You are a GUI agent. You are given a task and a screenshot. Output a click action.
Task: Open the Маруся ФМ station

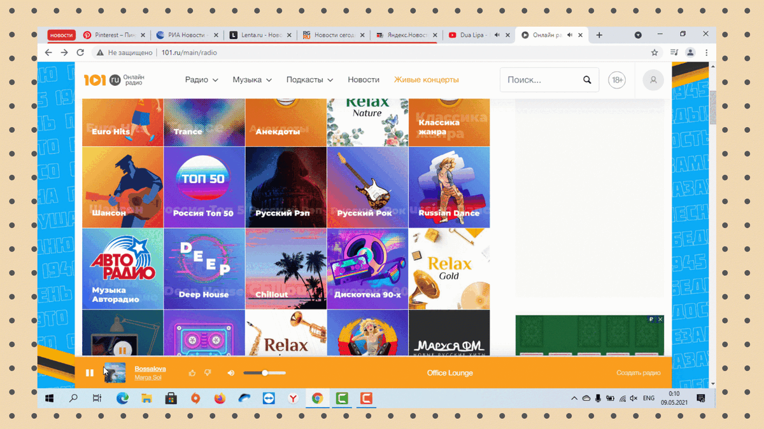(x=449, y=332)
